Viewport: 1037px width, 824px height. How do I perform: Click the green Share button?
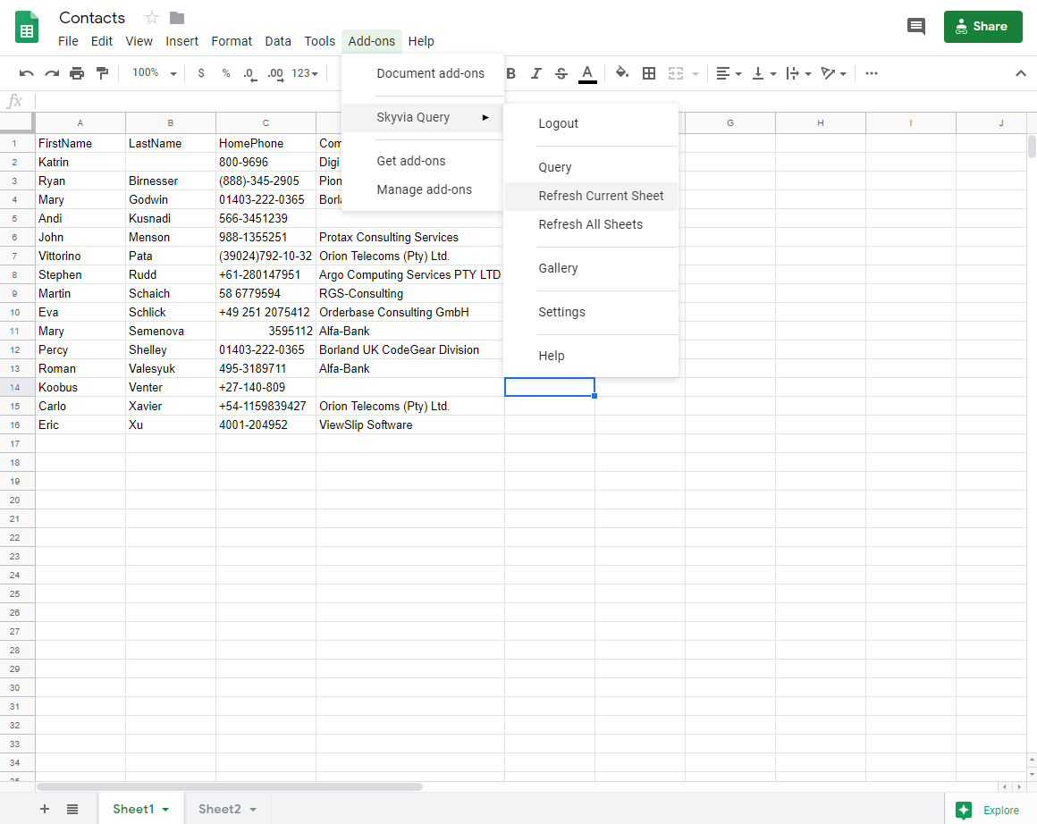(x=982, y=27)
